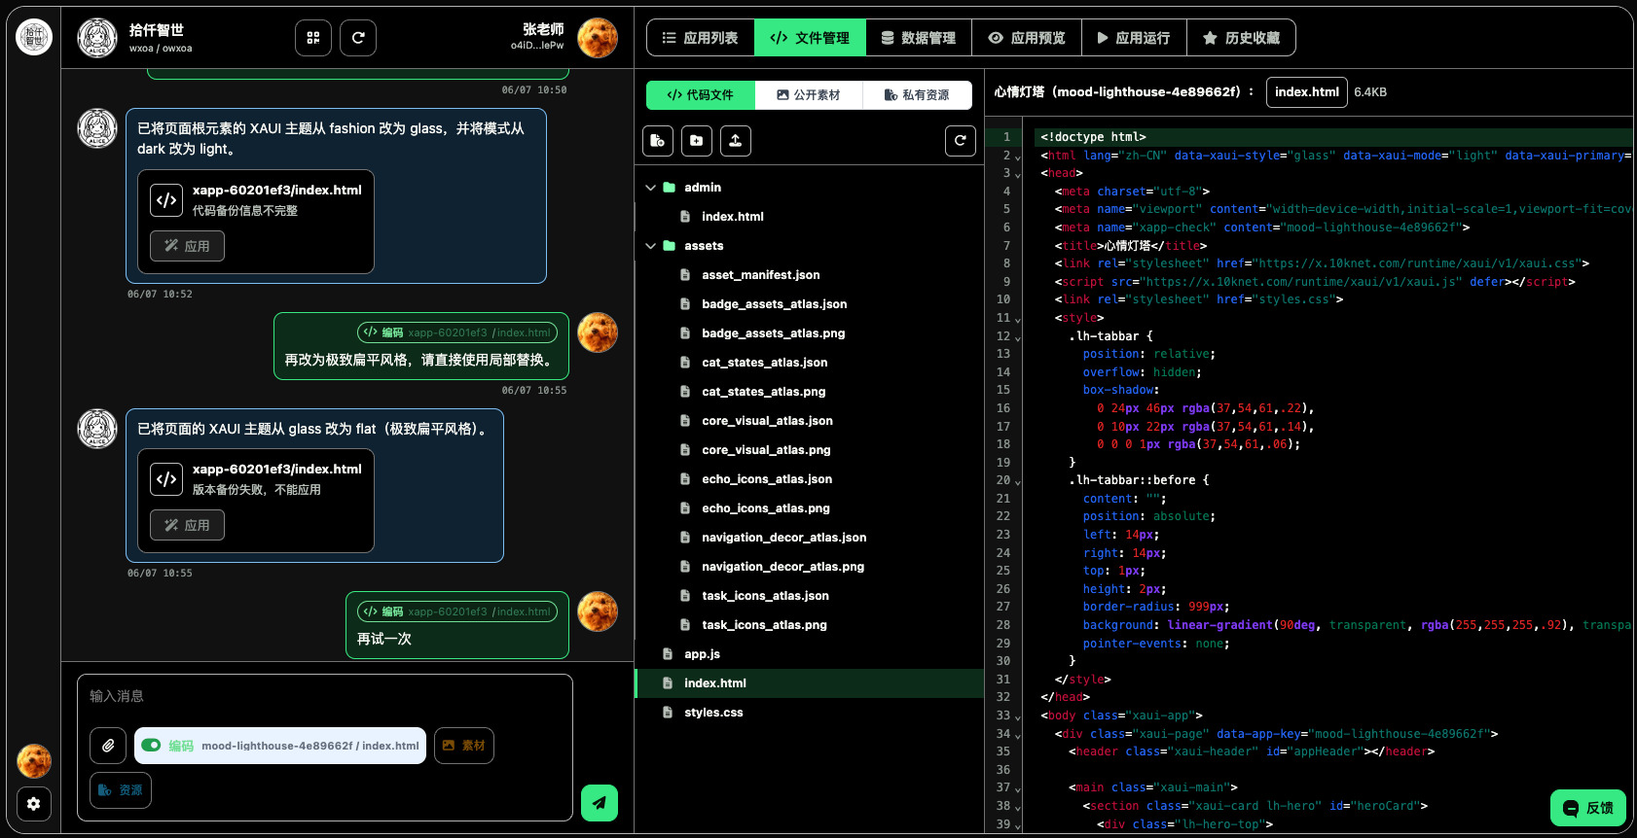This screenshot has width=1637, height=838.
Task: Click the 拾仟智世 logo in left sidebar
Action: click(34, 38)
